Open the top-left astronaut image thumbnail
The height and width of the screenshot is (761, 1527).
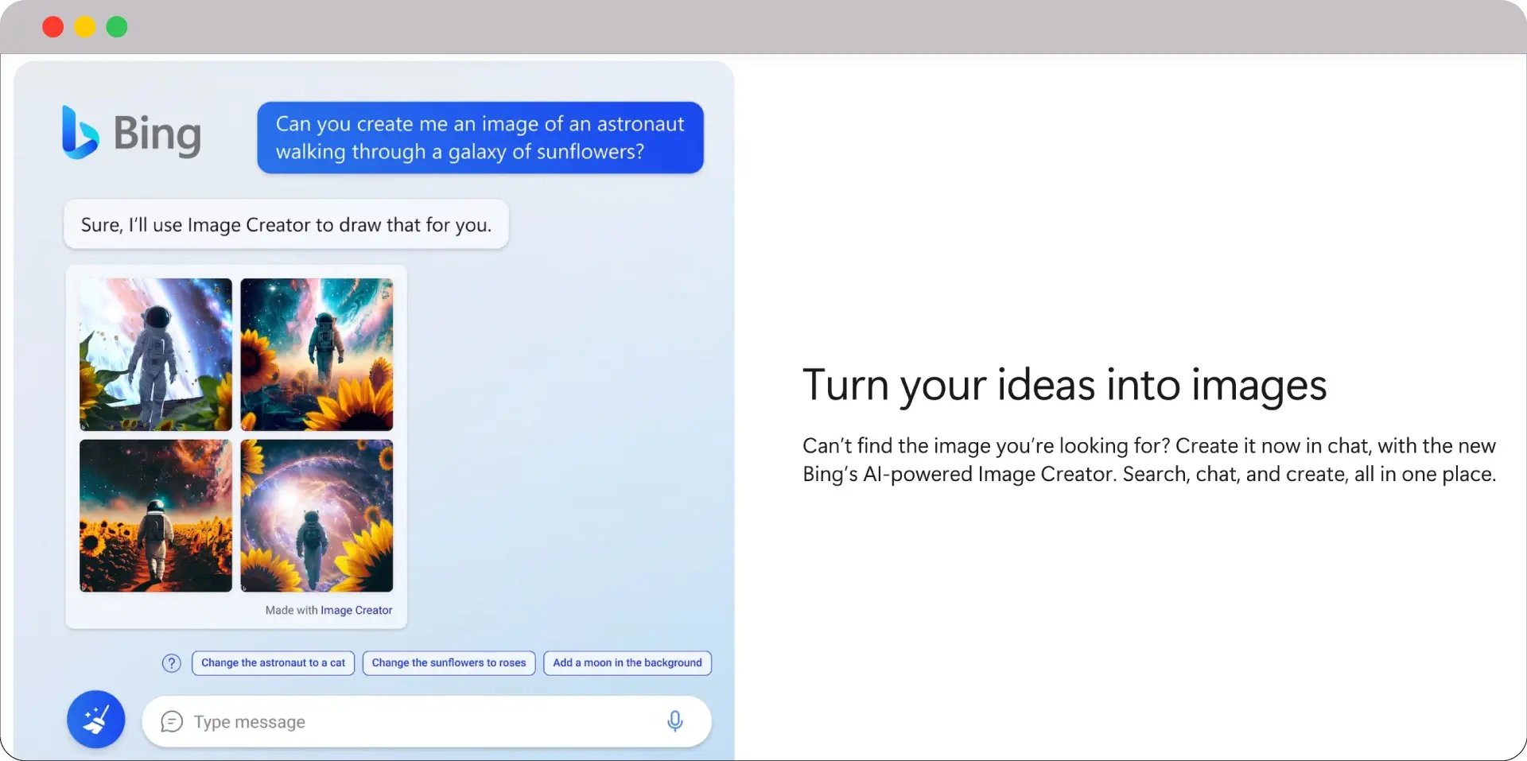click(x=156, y=355)
